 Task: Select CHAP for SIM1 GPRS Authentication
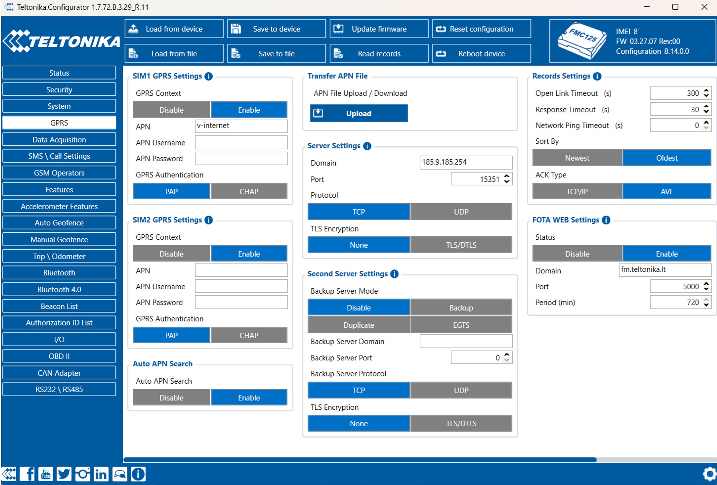(249, 191)
